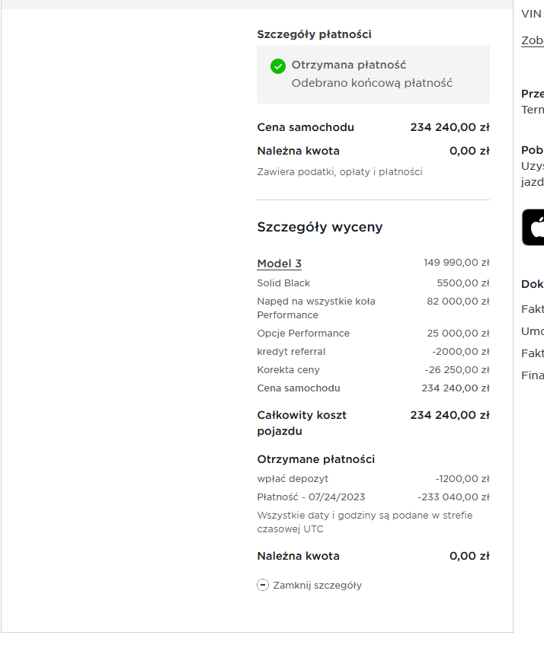
Task: Click the minus circle icon beside Zamknij szczegóły
Action: point(263,585)
